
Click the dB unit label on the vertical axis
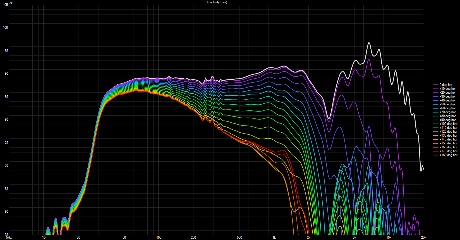11,3
